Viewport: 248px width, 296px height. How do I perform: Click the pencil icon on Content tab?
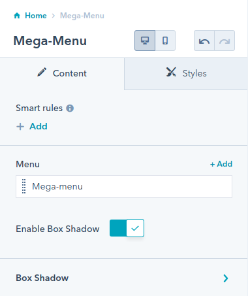point(42,73)
